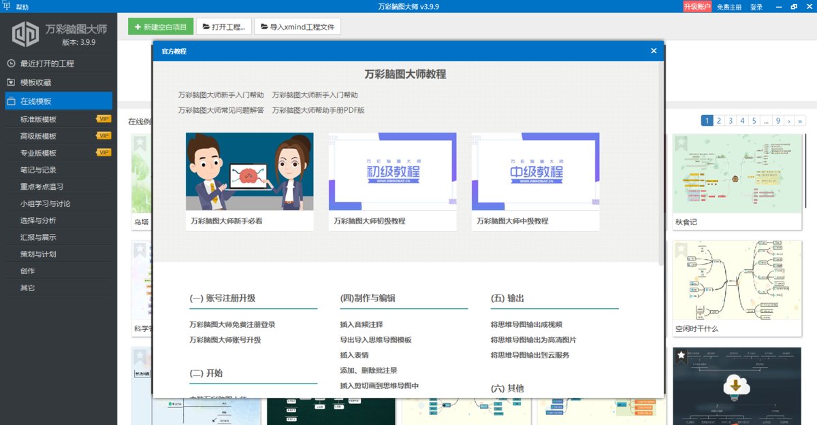Click the VIP badge next to 专业版模板
This screenshot has height=425, width=817.
[x=103, y=152]
